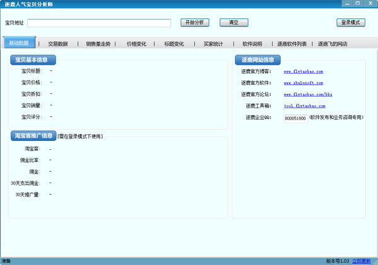The height and width of the screenshot is (265, 378).
Task: Click the 清空 button
Action: point(234,23)
